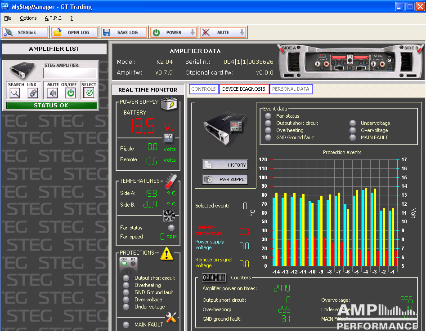Click the wrench tools icon near Main Fault
Screen dimensions: 426x331
[171, 318]
